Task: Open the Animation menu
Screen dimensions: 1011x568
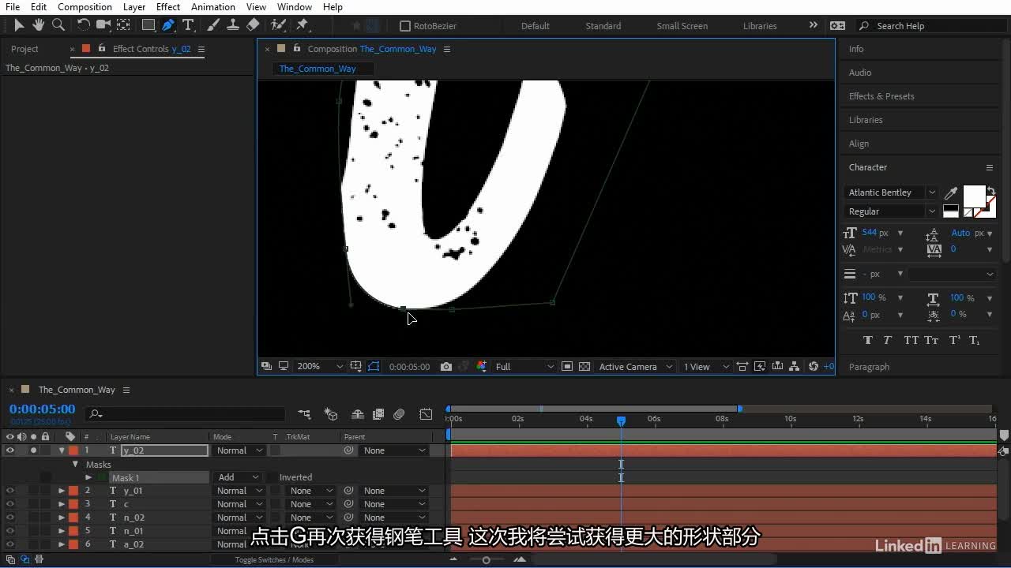Action: (213, 7)
